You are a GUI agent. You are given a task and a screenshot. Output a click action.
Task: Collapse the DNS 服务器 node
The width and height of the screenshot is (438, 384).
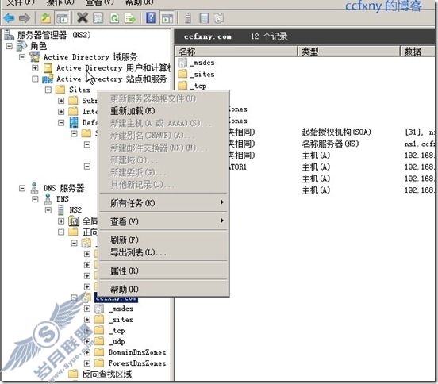point(22,188)
